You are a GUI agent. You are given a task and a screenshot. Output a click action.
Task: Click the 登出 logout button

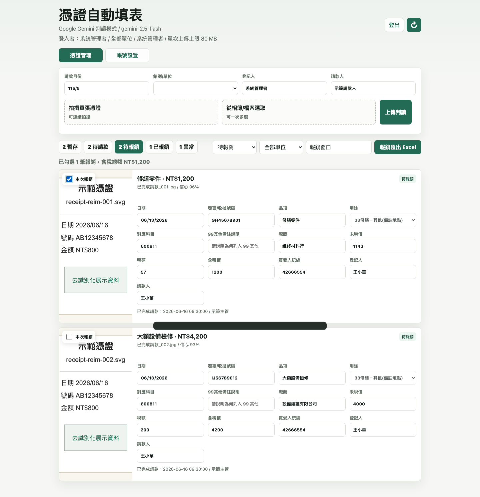click(x=394, y=25)
